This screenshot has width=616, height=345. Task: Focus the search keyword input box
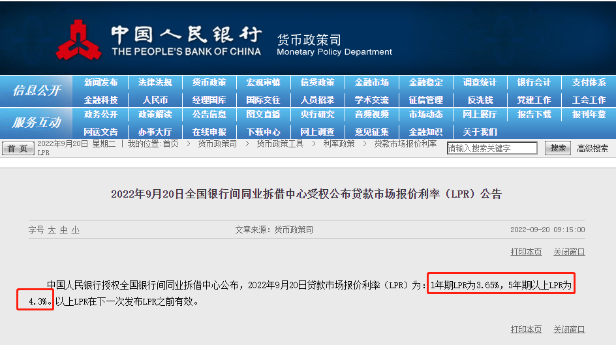click(x=492, y=148)
